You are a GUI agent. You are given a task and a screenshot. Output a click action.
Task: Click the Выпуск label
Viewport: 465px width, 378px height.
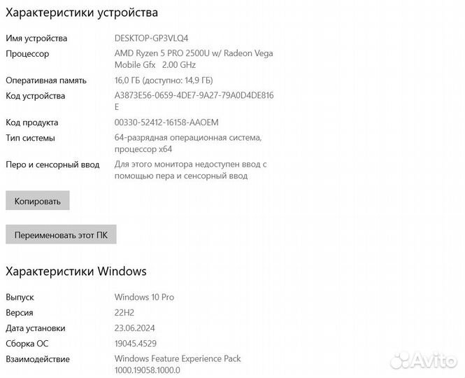coord(20,297)
